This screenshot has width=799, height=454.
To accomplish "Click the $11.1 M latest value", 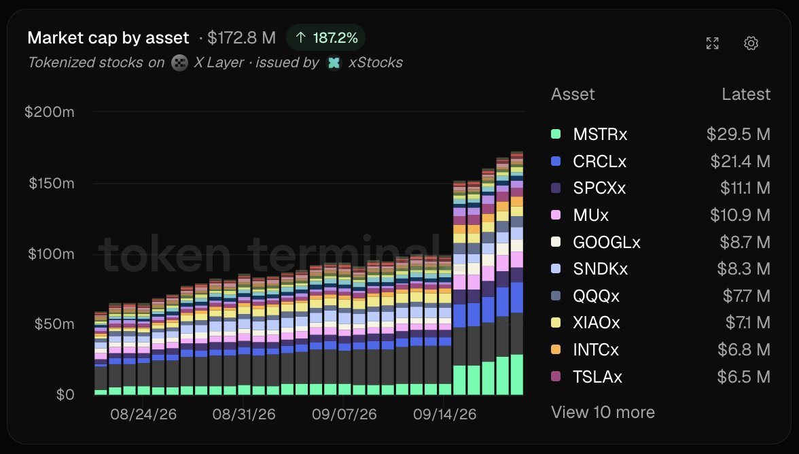I will click(745, 188).
